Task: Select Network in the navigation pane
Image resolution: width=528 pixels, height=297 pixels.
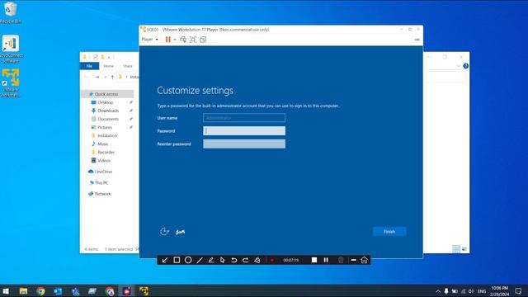Action: [x=102, y=194]
